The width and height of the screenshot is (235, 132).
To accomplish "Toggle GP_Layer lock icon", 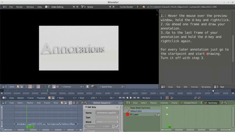I will (x=159, y=115).
